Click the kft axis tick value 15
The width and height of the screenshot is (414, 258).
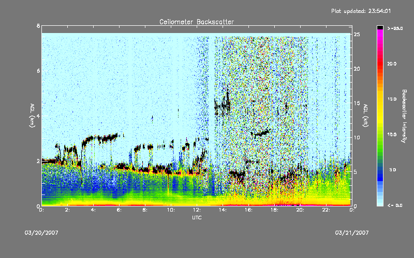pos(357,103)
